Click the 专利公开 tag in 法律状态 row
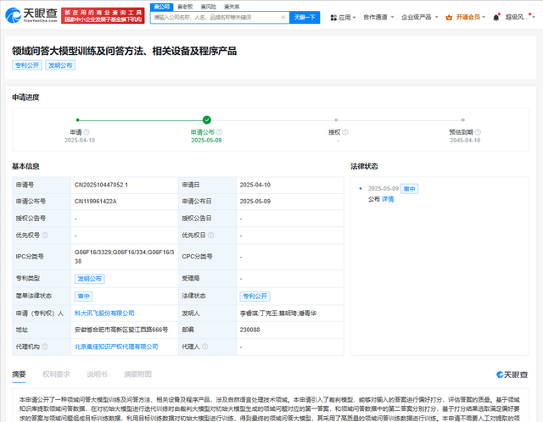Viewport: 543px width, 422px height. point(255,296)
